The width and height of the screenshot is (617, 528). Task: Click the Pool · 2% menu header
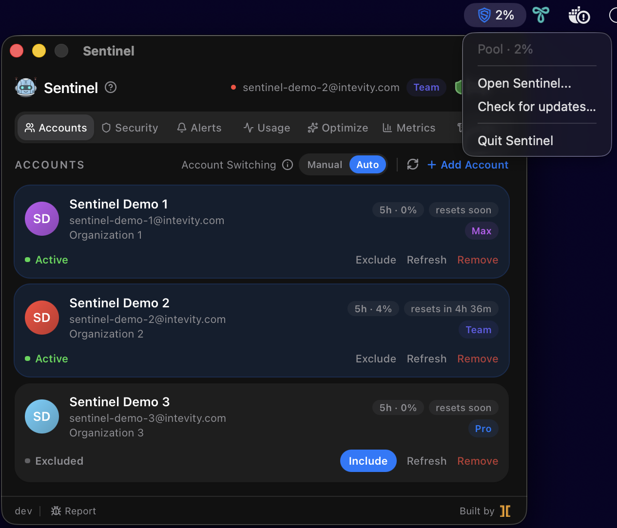(505, 49)
